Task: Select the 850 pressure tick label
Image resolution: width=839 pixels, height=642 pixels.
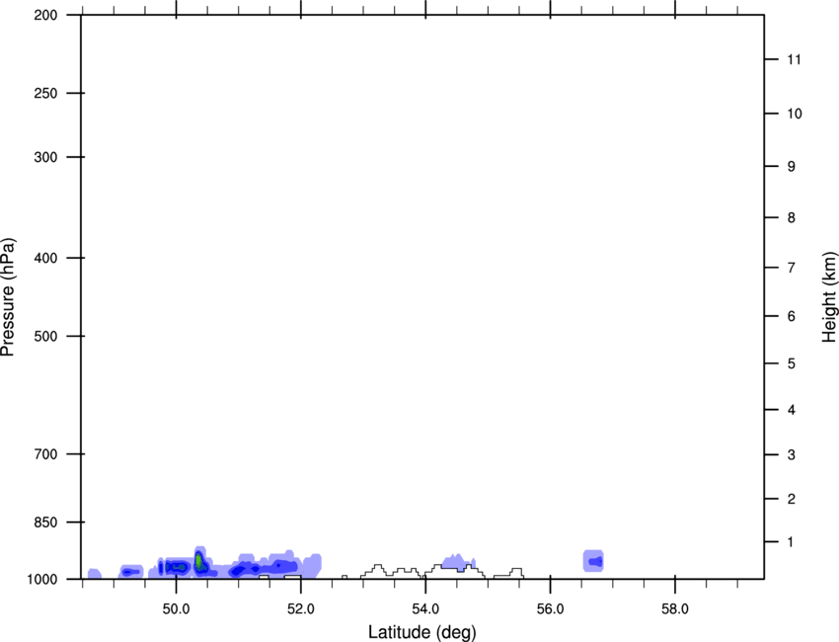Action: [45, 522]
